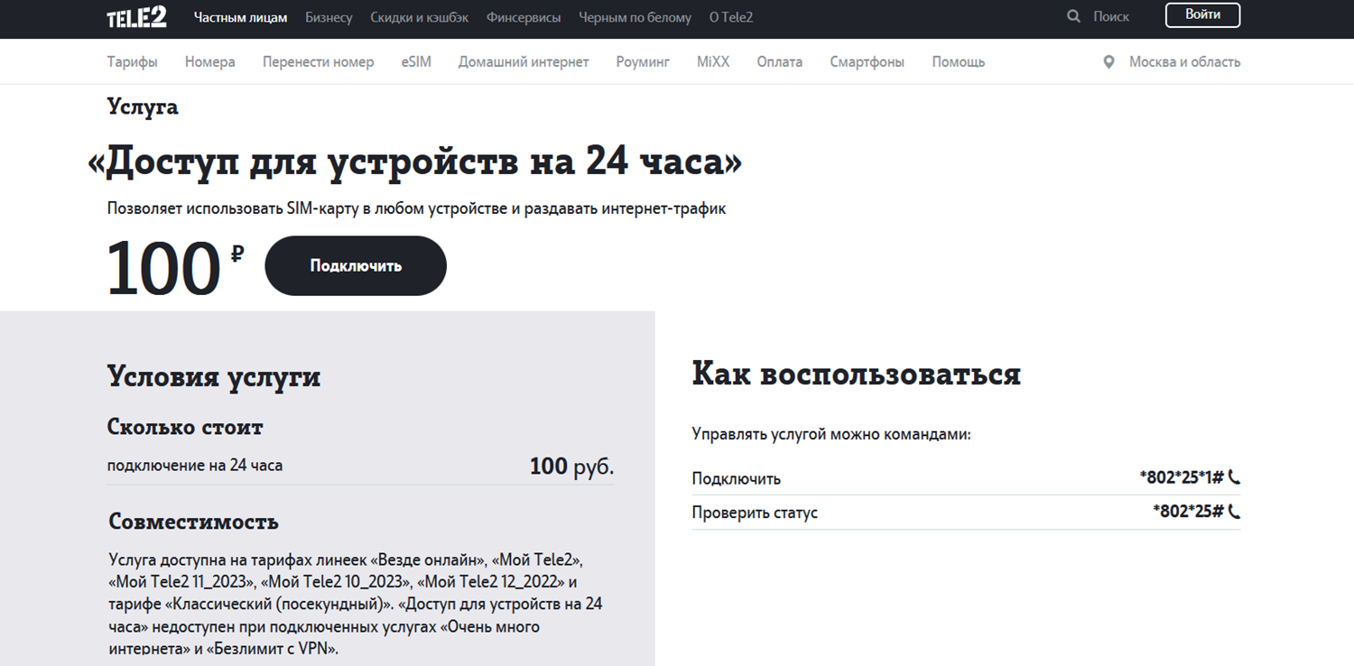Click the Подключить button
The height and width of the screenshot is (666, 1354).
point(356,265)
